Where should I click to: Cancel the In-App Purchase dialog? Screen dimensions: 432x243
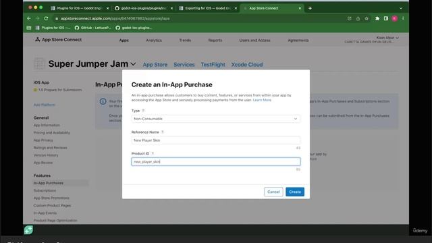click(x=273, y=192)
